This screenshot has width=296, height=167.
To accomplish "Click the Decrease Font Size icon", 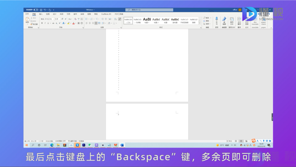I will 66,19.
